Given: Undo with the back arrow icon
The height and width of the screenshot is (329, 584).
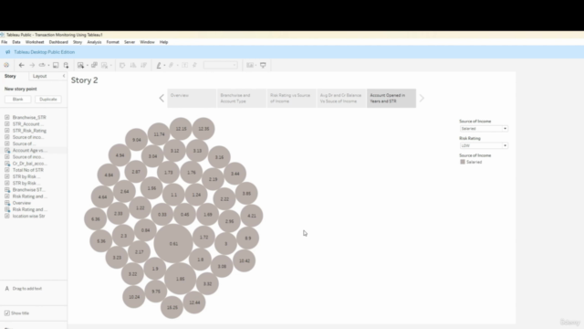Looking at the screenshot, I should (22, 65).
